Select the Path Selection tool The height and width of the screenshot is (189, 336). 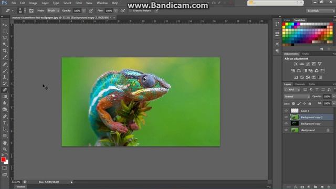(x=5, y=129)
